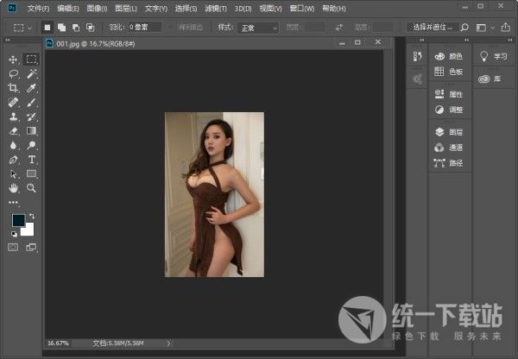Select the Eyedropper tool

(x=32, y=89)
